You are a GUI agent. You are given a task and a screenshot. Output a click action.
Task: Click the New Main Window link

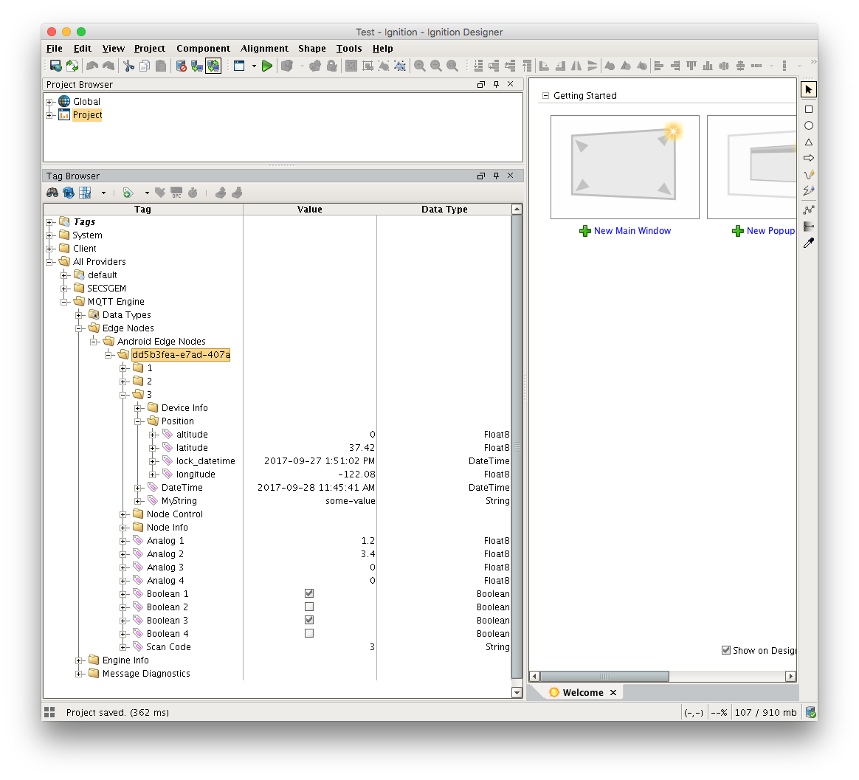coord(632,231)
